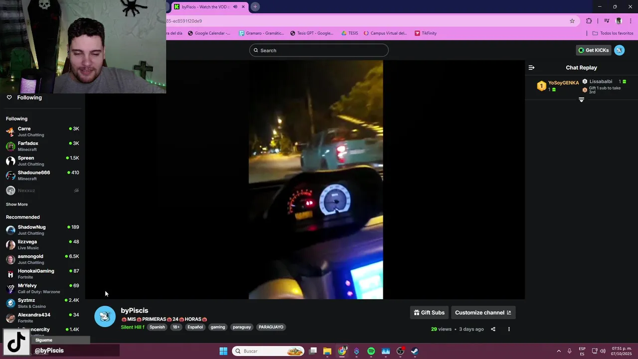Screen dimensions: 638x359
Task: Open TikFinity bookmark
Action: [x=426, y=33]
